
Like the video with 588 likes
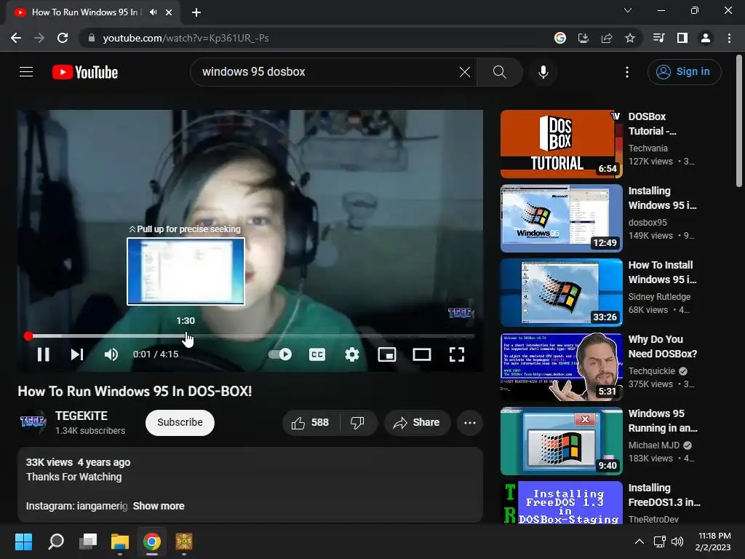coord(311,422)
